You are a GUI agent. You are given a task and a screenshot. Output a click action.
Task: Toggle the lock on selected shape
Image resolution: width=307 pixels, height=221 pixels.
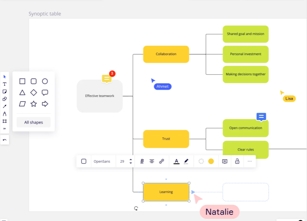coord(237,161)
